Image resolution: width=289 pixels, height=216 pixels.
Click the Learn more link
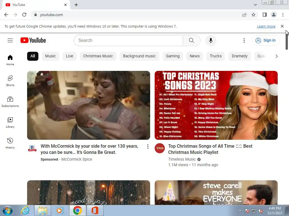(x=266, y=26)
